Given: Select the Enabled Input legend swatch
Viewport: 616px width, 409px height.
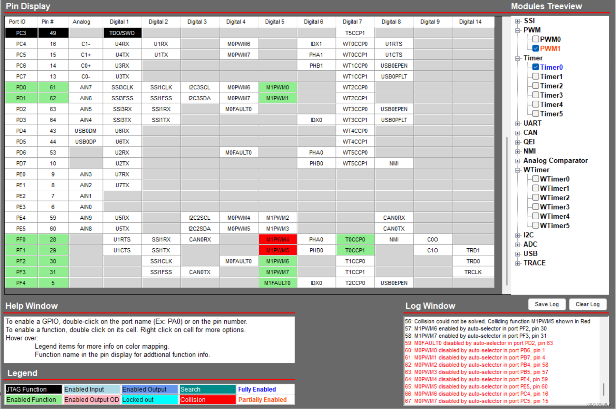Looking at the screenshot, I should coord(91,389).
